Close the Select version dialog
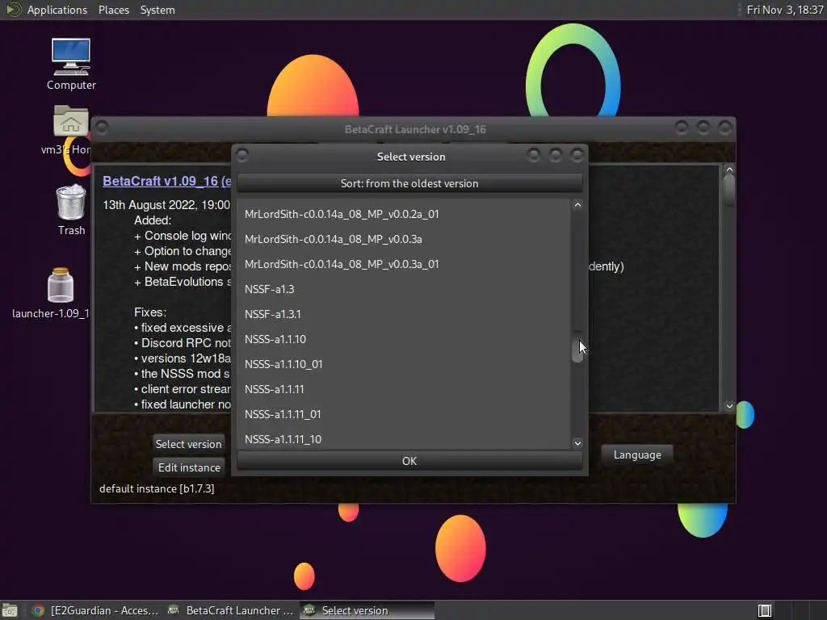The width and height of the screenshot is (827, 620). point(577,155)
